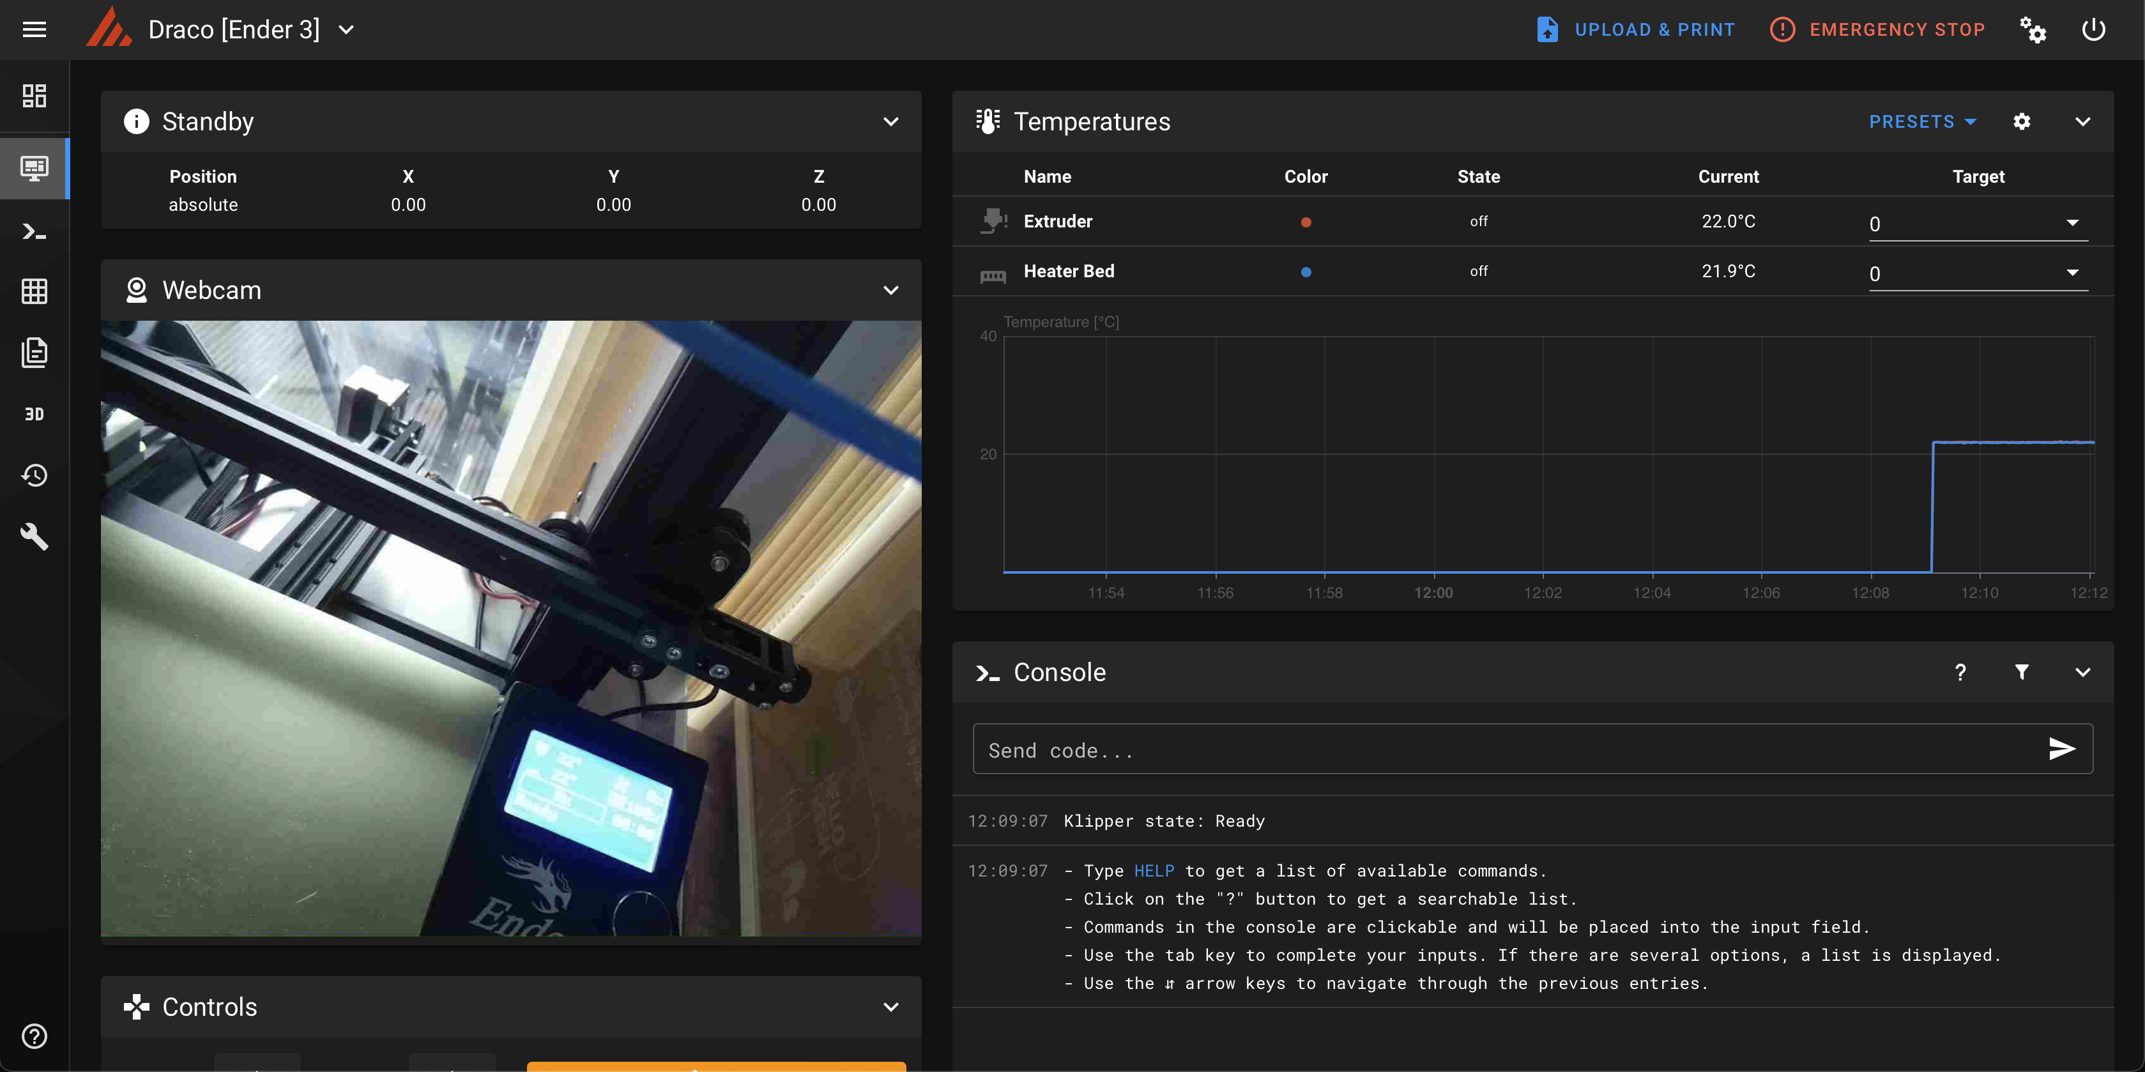
Task: Open the Heightmap grid page in sidebar
Action: coord(34,291)
